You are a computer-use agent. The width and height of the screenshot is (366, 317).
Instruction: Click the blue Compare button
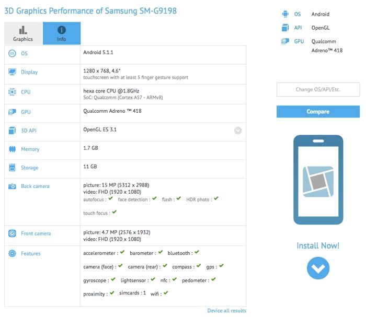pyautogui.click(x=318, y=112)
